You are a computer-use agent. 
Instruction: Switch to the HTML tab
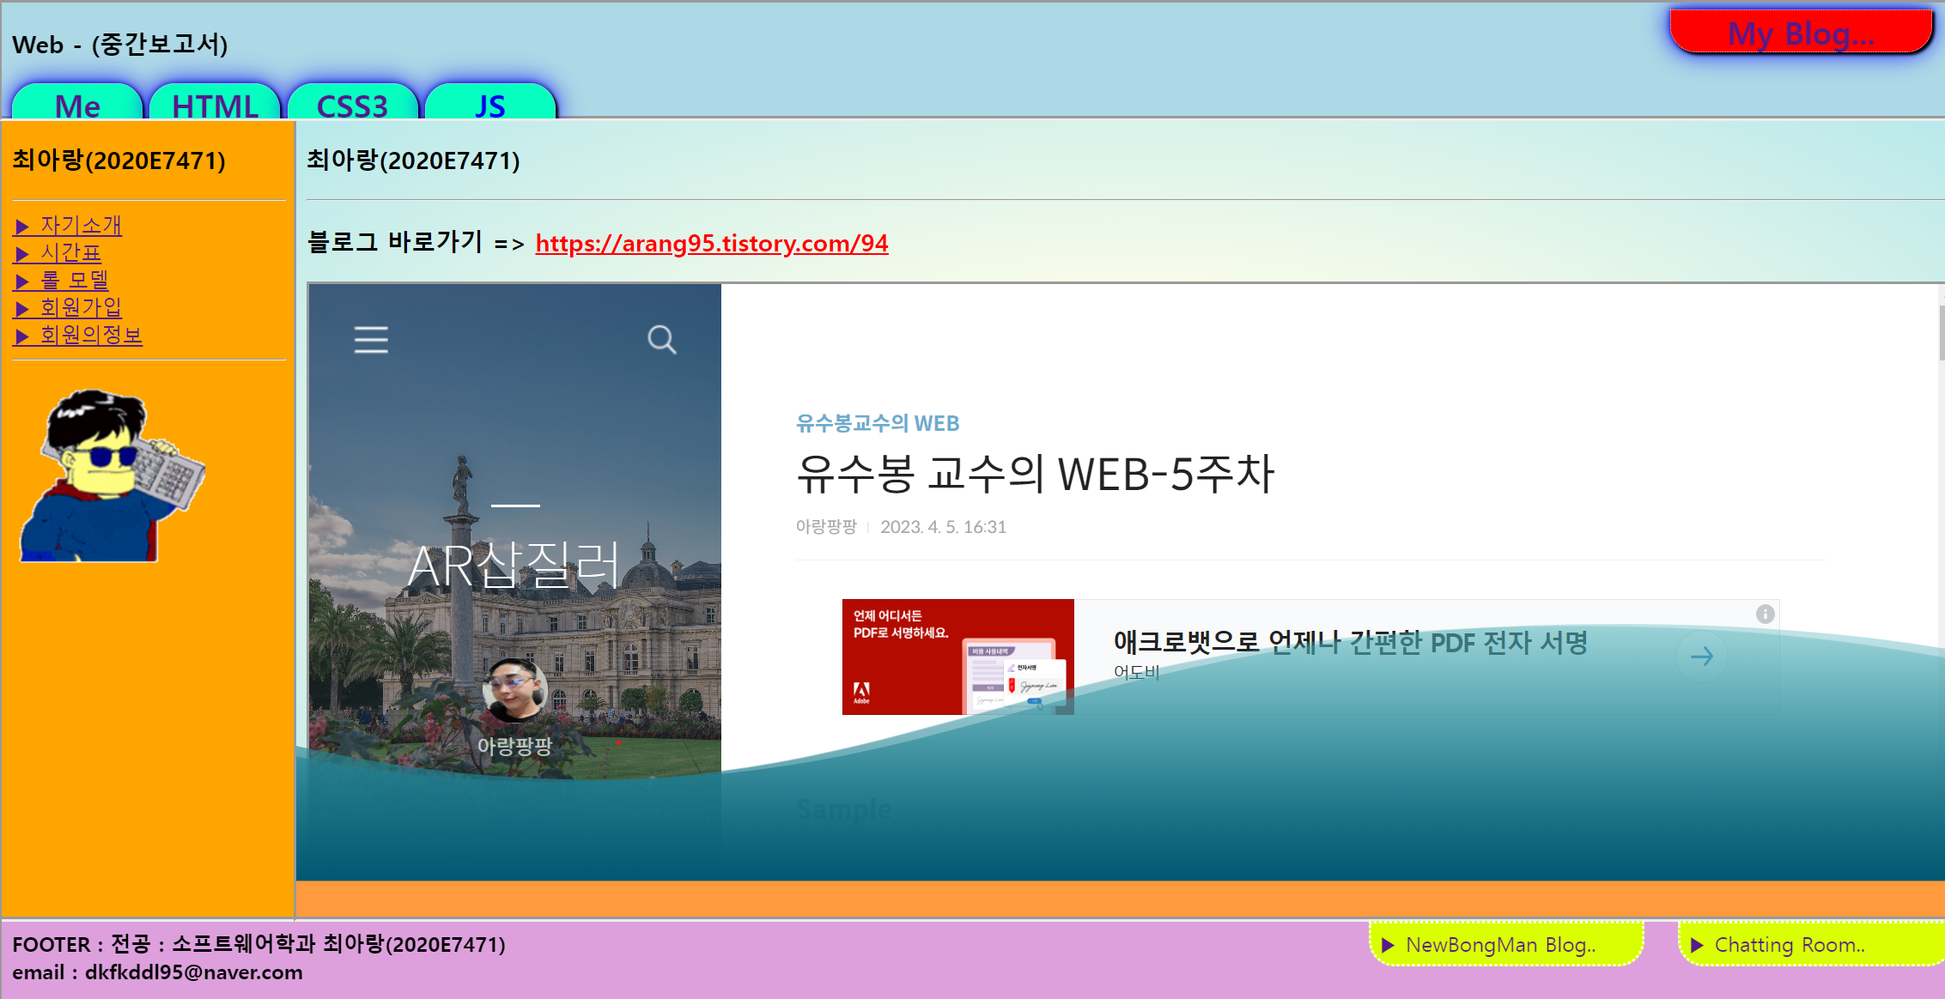coord(215,105)
